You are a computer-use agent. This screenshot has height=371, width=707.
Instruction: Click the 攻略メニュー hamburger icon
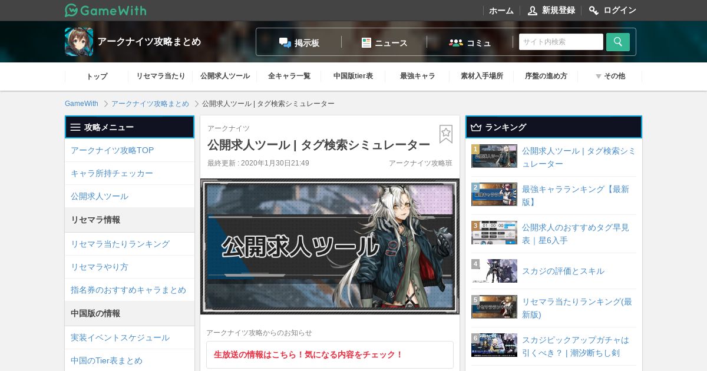(x=75, y=127)
